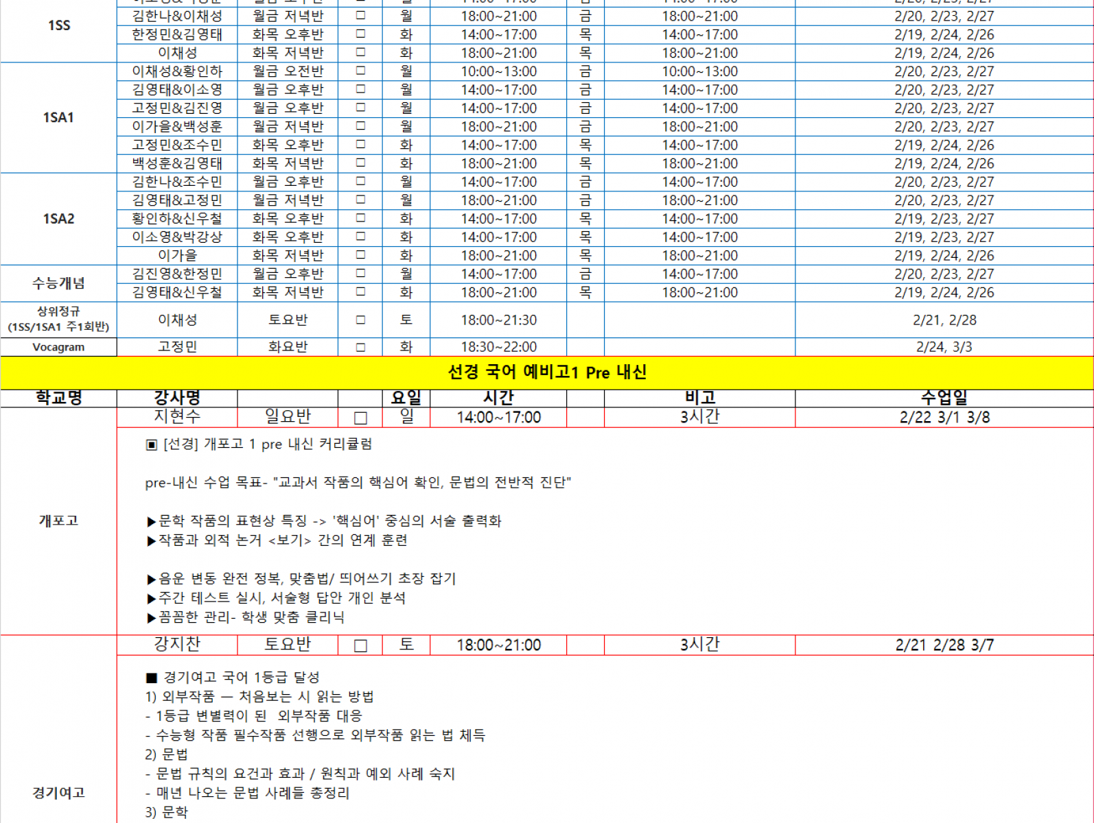
Task: Select the 수업일 column header
Action: pos(944,398)
